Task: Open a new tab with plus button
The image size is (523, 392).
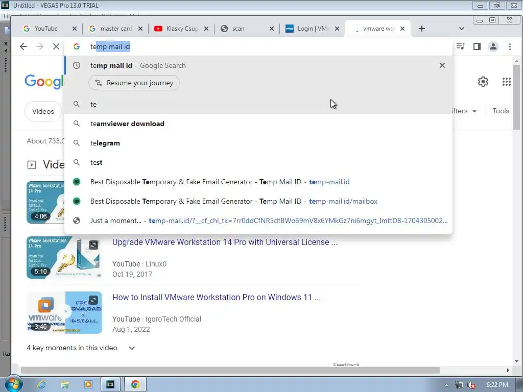Action: 421,29
